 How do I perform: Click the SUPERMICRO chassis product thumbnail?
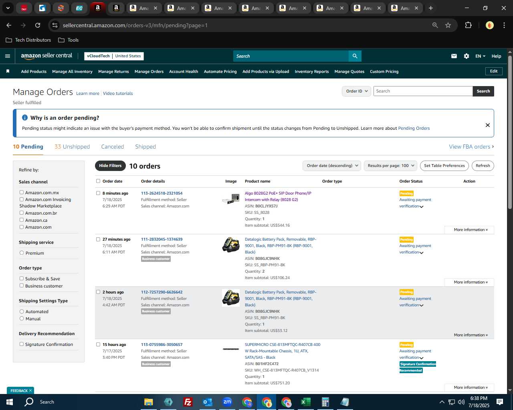pyautogui.click(x=231, y=349)
